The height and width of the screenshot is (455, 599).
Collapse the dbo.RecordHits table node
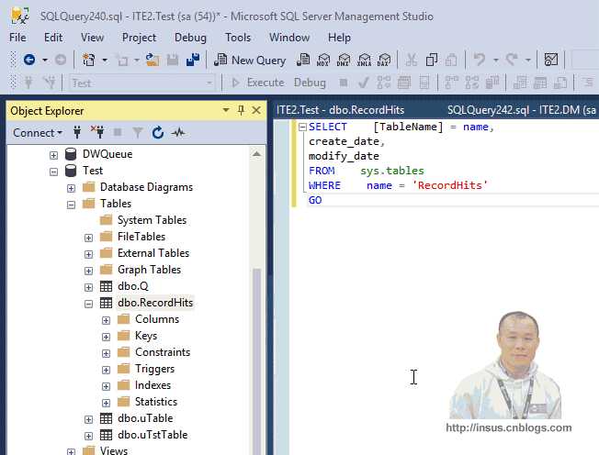[88, 304]
